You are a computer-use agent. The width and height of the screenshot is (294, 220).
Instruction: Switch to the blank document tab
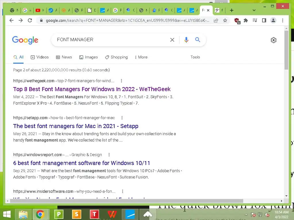92,10
